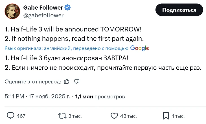Click the blue verified badge
The image size is (206, 124).
pos(67,8)
